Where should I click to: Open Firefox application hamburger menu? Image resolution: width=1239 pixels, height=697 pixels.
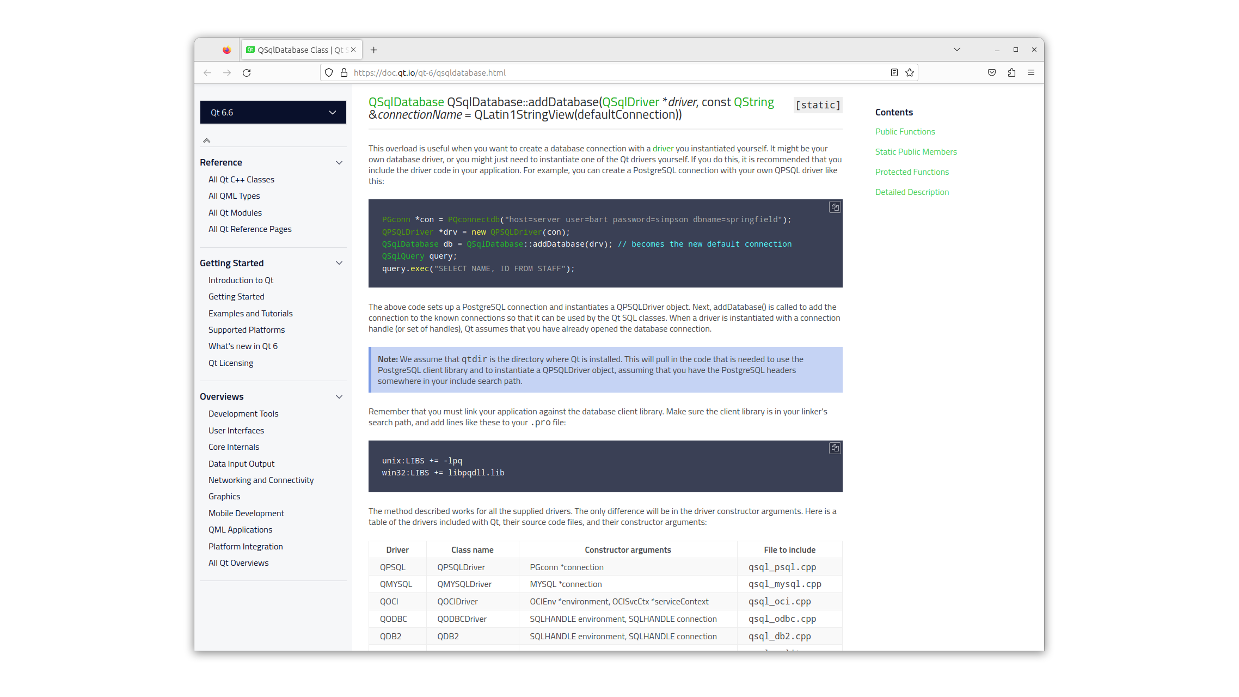(1031, 72)
